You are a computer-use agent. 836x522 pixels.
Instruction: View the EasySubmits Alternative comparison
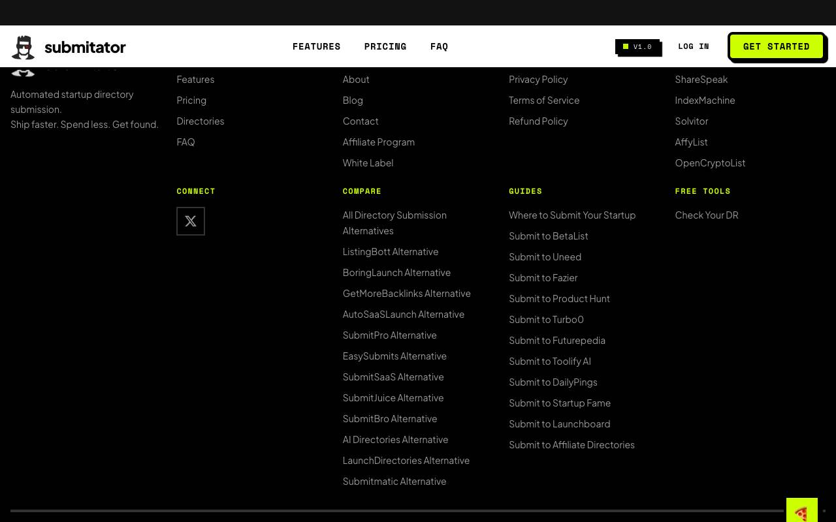pos(394,356)
